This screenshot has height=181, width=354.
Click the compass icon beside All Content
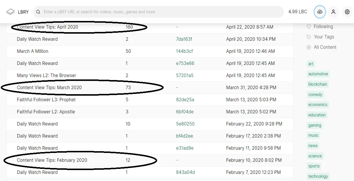click(x=309, y=47)
